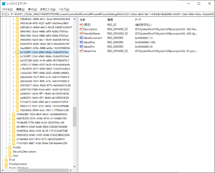
Task: Click the registry path address bar
Action: tap(107, 14)
